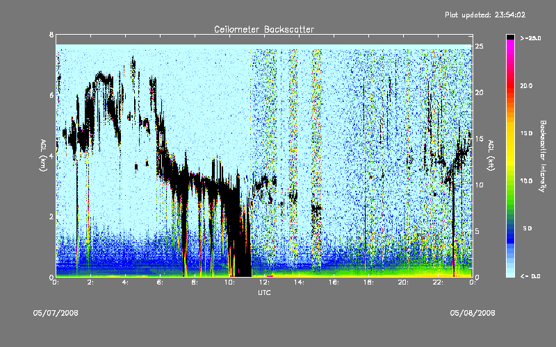The width and height of the screenshot is (556, 347).
Task: Click the '14:' hour tick on UTC axis
Action: pyautogui.click(x=299, y=282)
